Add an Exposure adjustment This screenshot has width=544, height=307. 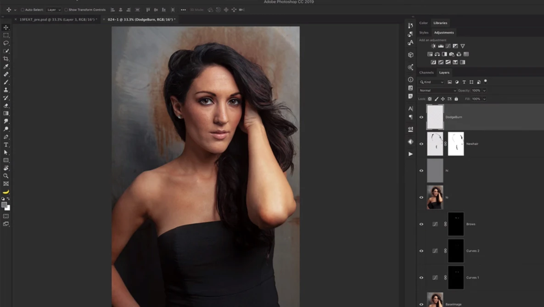coord(455,46)
